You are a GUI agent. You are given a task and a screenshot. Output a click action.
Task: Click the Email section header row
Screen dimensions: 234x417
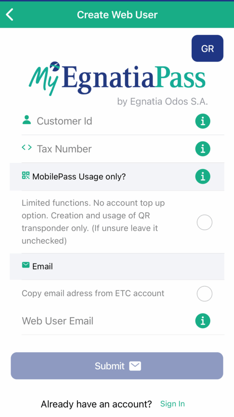click(x=117, y=266)
